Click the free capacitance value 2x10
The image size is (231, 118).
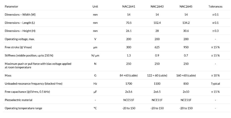186,92
